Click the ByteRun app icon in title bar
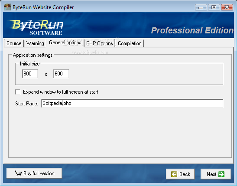Screen dimensions: 237x186 (7, 7)
